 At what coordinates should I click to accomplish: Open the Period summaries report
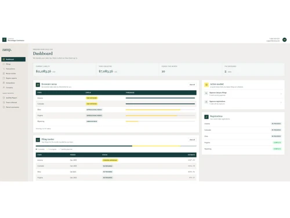point(12,107)
